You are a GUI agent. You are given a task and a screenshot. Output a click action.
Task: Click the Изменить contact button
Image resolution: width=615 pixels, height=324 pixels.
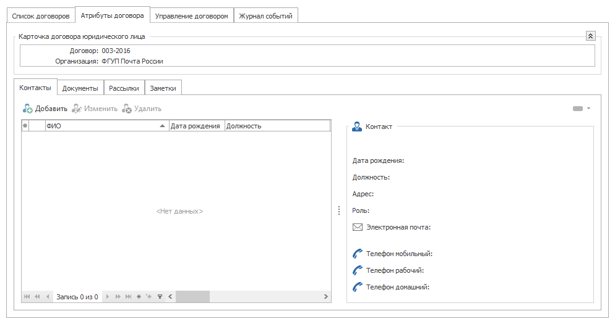95,109
